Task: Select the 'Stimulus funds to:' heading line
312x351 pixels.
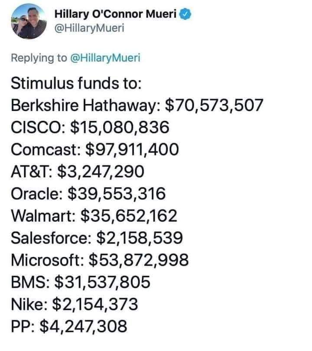Action: [x=76, y=83]
